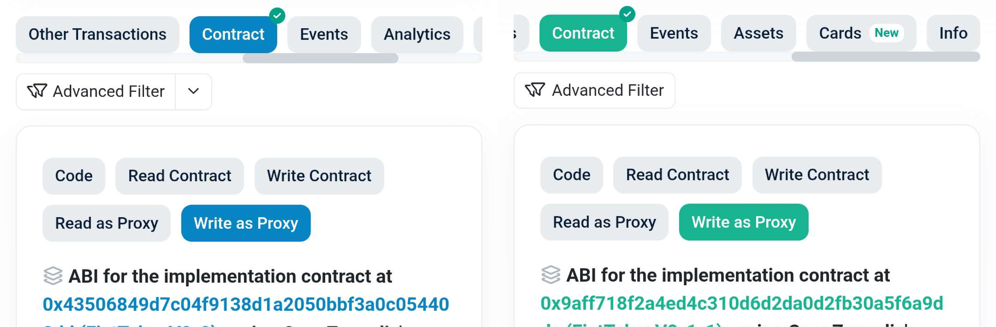Go to the Info tab
The width and height of the screenshot is (996, 327).
click(953, 33)
